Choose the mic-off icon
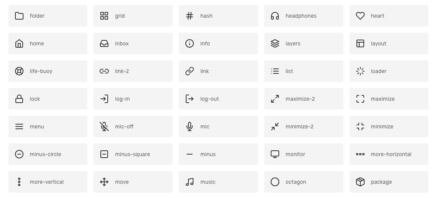The image size is (443, 198). (x=104, y=126)
